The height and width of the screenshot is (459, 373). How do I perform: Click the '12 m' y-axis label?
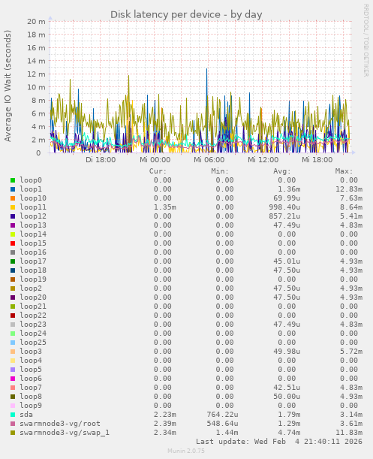pos(36,74)
